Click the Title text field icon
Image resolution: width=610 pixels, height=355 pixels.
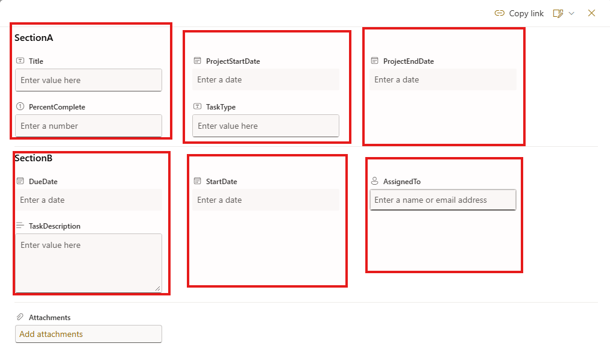20,61
